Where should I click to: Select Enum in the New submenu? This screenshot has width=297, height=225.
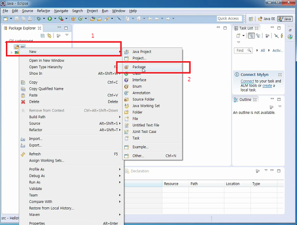coord(153,87)
